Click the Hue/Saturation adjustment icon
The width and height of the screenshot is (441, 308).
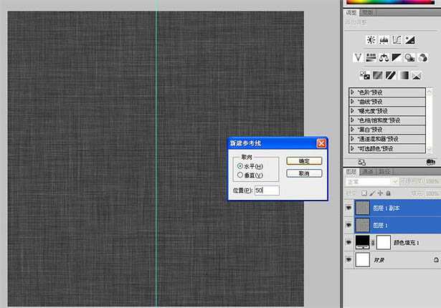click(x=371, y=57)
